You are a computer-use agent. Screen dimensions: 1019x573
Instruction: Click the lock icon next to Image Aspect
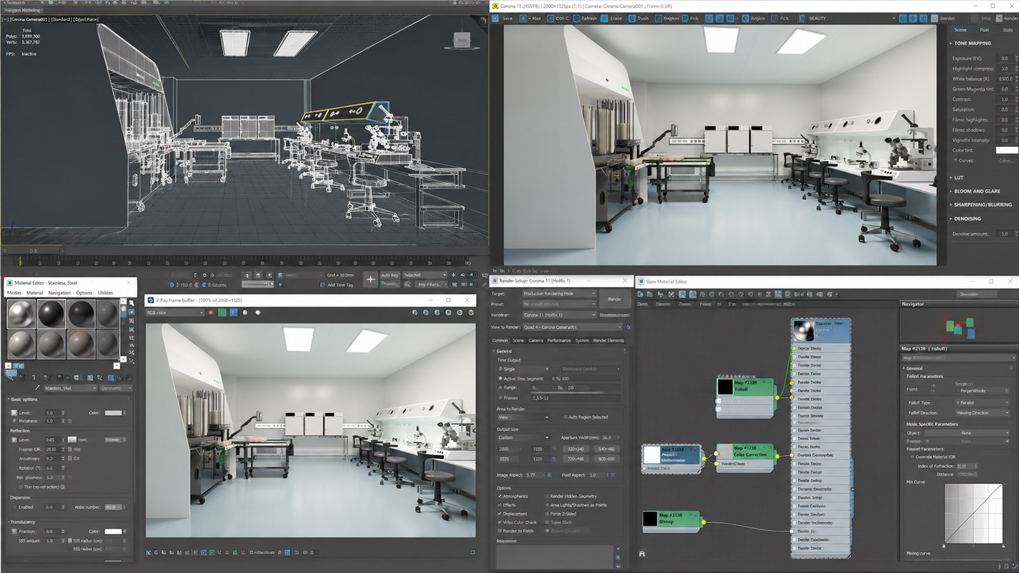click(550, 475)
